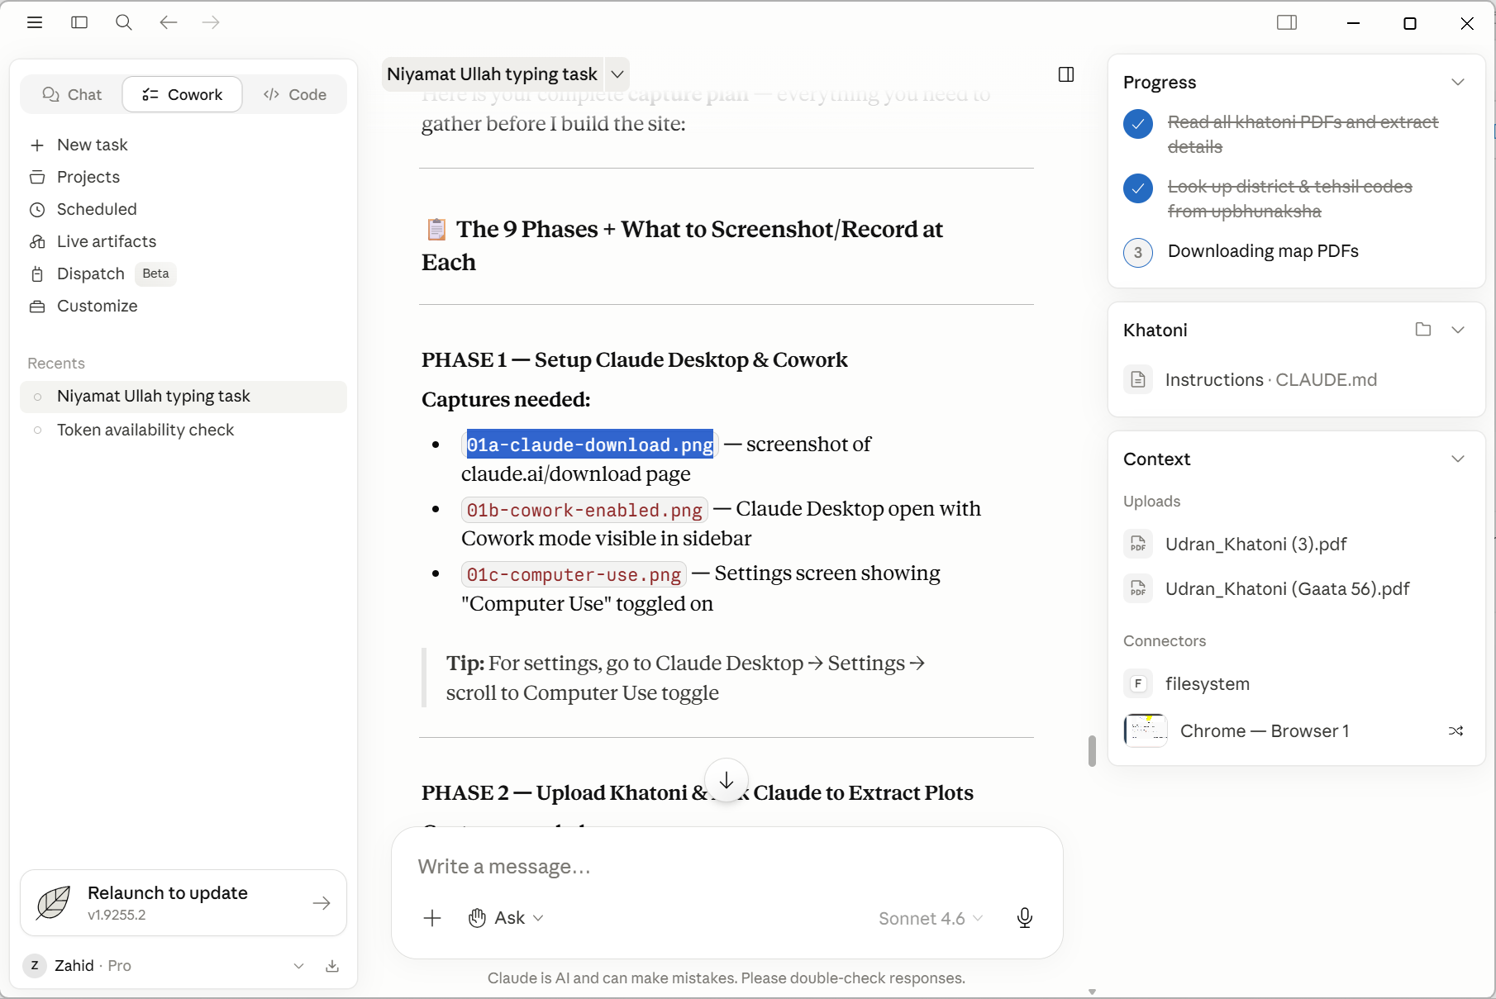
Task: Open the hamburger menu icon
Action: [35, 22]
